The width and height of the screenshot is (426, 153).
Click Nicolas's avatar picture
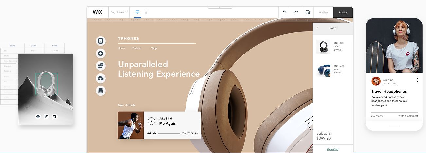(x=376, y=81)
